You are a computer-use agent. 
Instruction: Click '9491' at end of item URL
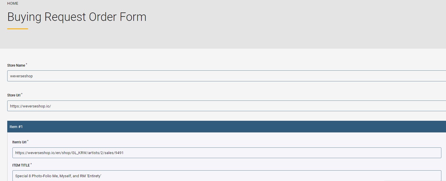[119, 153]
